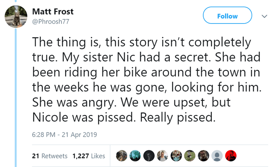Click the first liker avatar after Likes

coord(122,156)
